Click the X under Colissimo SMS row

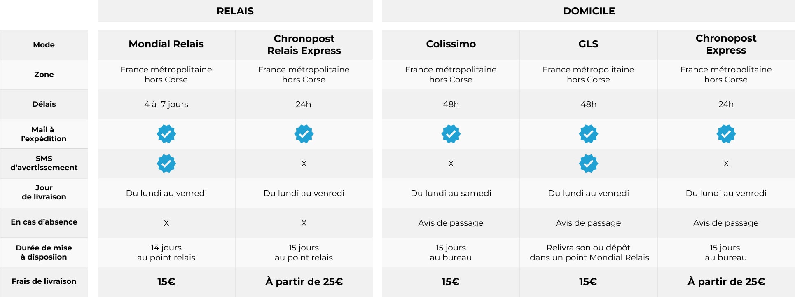tap(451, 164)
